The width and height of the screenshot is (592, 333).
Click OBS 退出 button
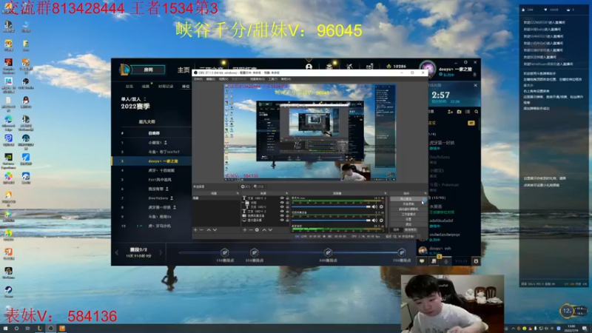[408, 224]
